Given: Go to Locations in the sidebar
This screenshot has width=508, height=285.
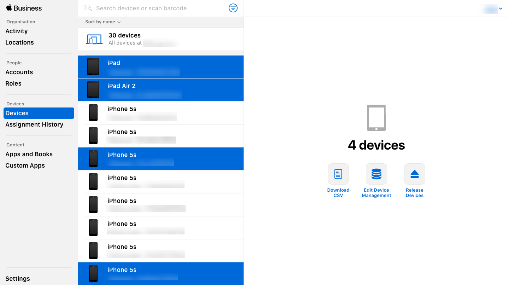Looking at the screenshot, I should click(20, 42).
